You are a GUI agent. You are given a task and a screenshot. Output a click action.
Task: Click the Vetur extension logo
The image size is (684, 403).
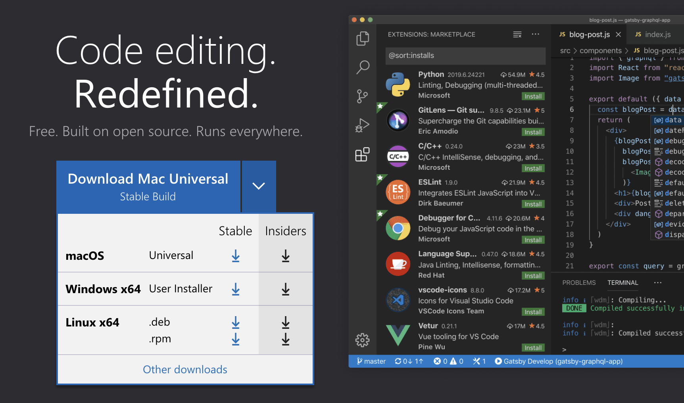[398, 335]
